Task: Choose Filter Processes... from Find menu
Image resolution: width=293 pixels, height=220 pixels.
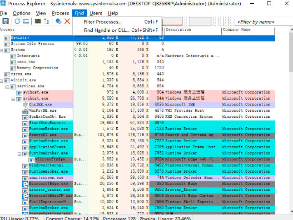Action: coord(103,22)
